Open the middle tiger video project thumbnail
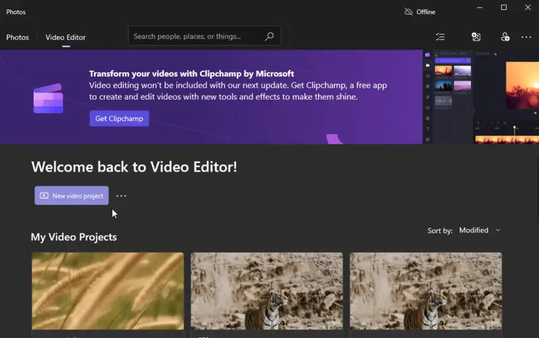 [x=267, y=292]
